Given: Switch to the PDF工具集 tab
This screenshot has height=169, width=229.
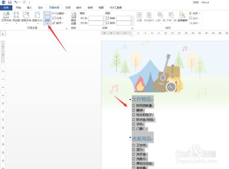Looking at the screenshot, I should (116, 8).
